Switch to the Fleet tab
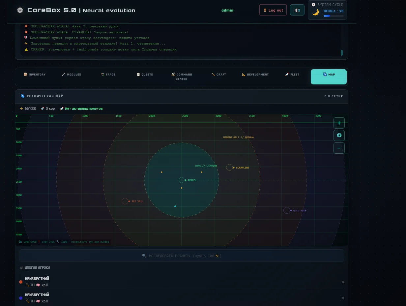Image resolution: width=406 pixels, height=306 pixels. [x=292, y=75]
